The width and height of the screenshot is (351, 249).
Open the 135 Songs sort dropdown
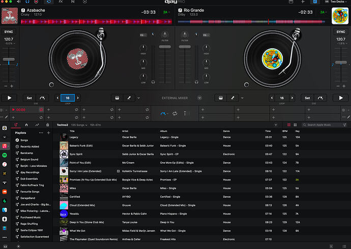click(79, 125)
